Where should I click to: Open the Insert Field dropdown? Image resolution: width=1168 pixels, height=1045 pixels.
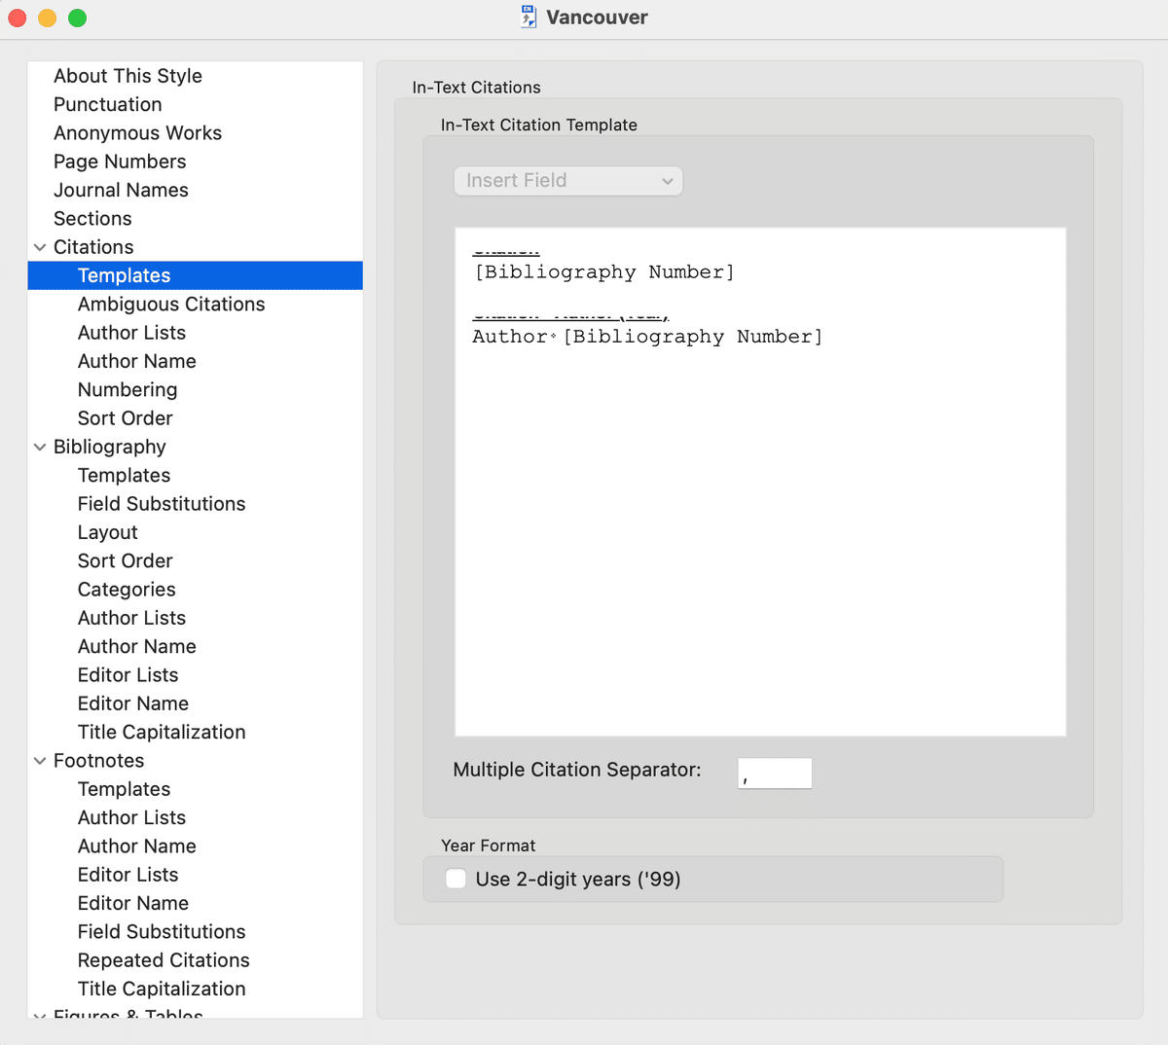(x=568, y=181)
